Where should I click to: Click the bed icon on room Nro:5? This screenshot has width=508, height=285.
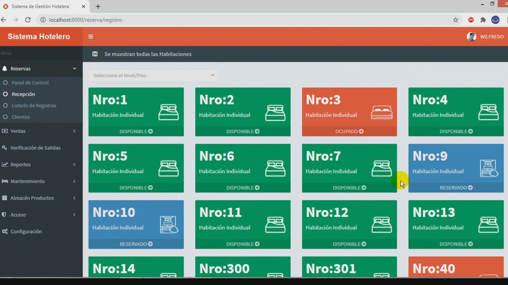[169, 168]
